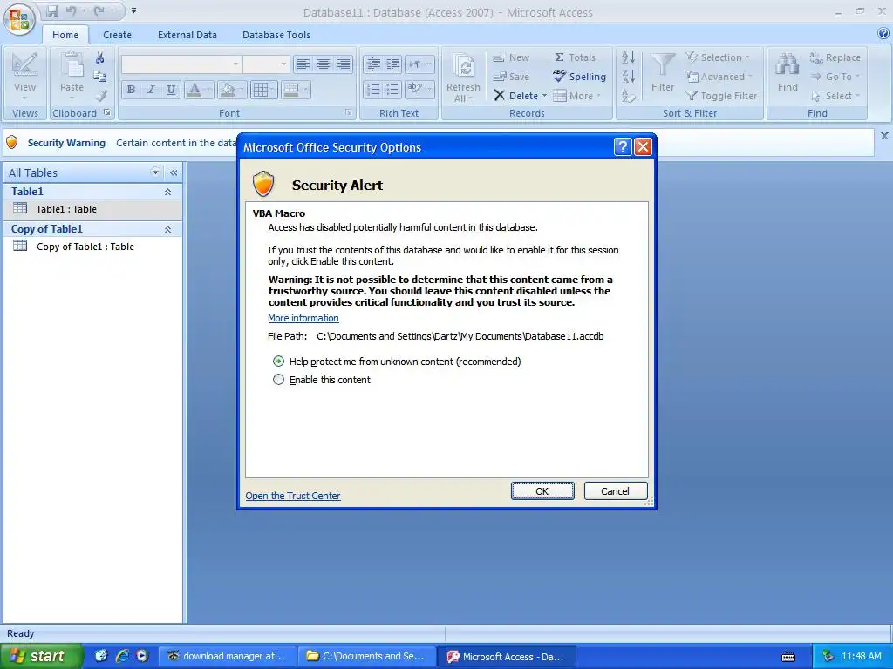Select the Home ribbon tab
The height and width of the screenshot is (669, 893).
click(65, 35)
